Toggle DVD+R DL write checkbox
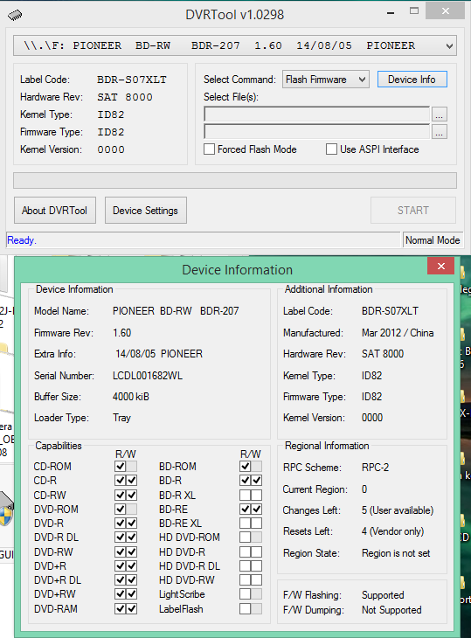This screenshot has height=638, width=471. [x=131, y=579]
